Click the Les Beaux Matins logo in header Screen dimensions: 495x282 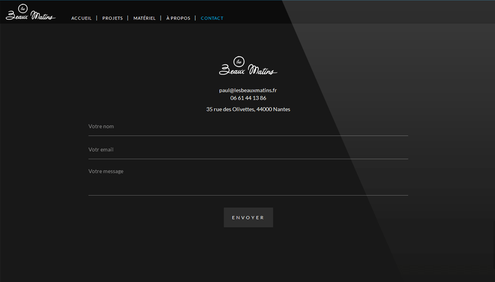pyautogui.click(x=30, y=12)
